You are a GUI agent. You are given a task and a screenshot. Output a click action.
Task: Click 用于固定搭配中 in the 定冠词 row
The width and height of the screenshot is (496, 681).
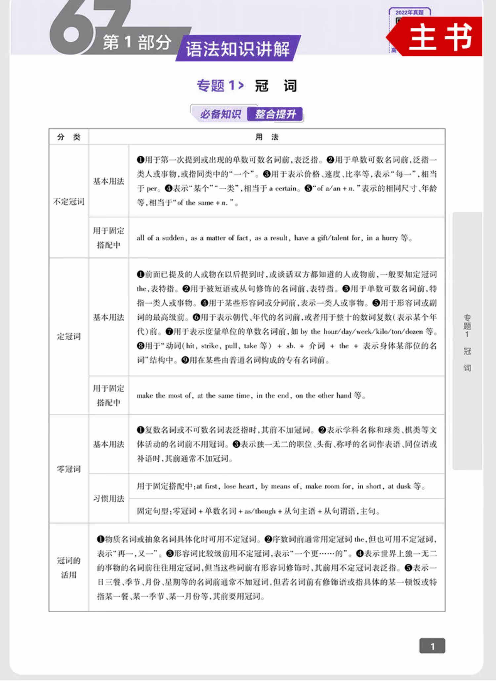108,395
